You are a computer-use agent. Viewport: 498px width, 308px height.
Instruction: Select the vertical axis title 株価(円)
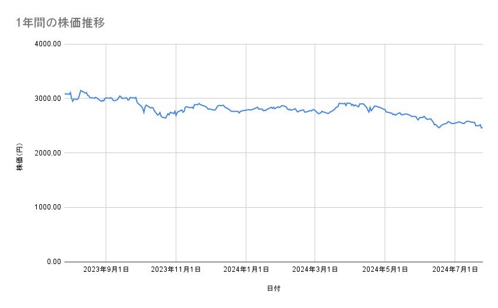[x=20, y=159]
